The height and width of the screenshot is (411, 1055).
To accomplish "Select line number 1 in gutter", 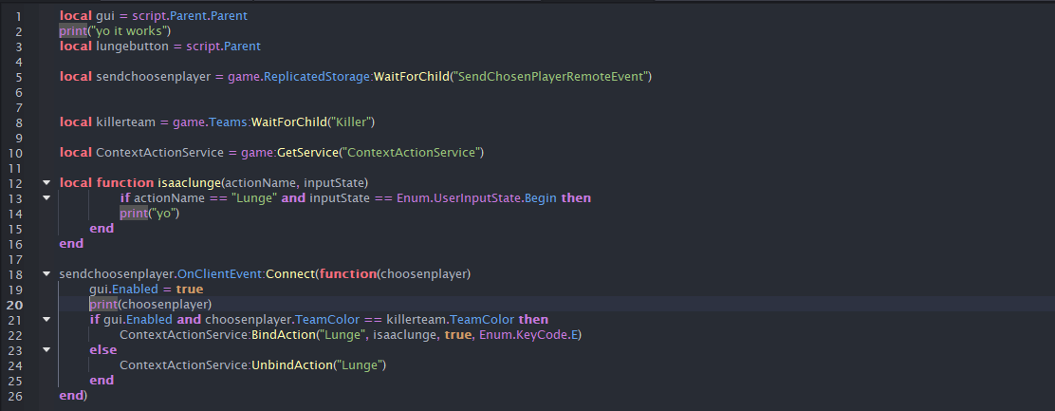I will tap(20, 15).
